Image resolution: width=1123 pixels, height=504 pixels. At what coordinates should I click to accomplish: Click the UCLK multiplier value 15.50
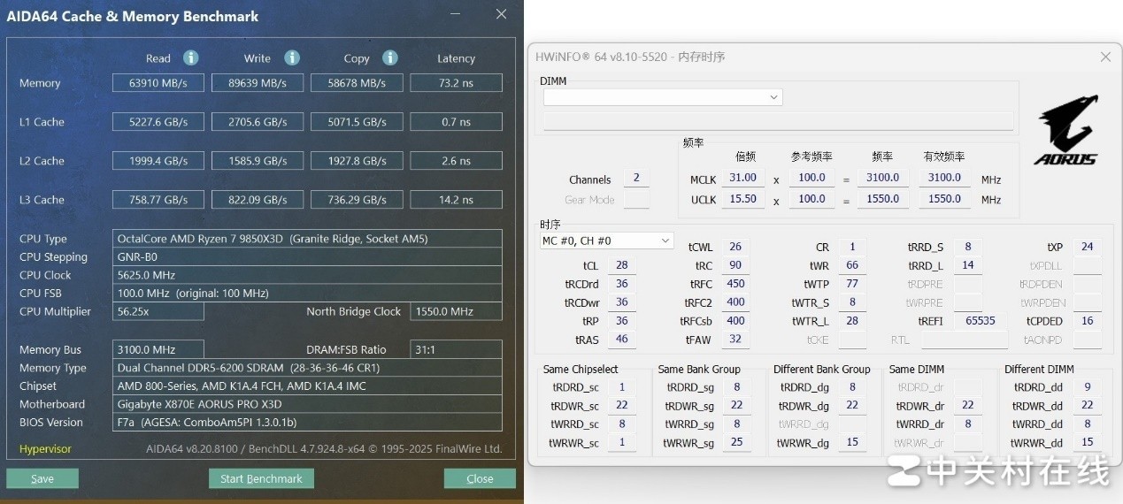(x=743, y=200)
